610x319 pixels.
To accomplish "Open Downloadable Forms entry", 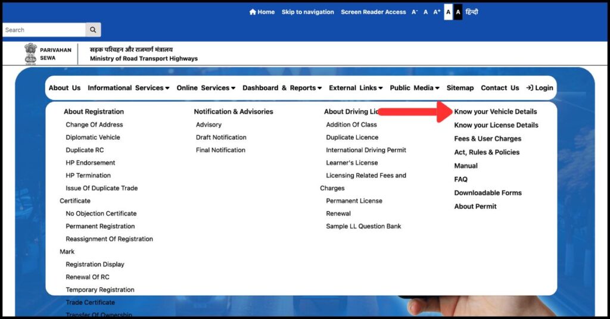I will click(x=488, y=193).
